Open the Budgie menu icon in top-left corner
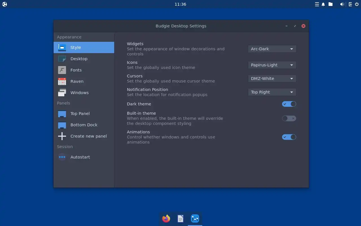The width and height of the screenshot is (361, 226). (x=5, y=4)
